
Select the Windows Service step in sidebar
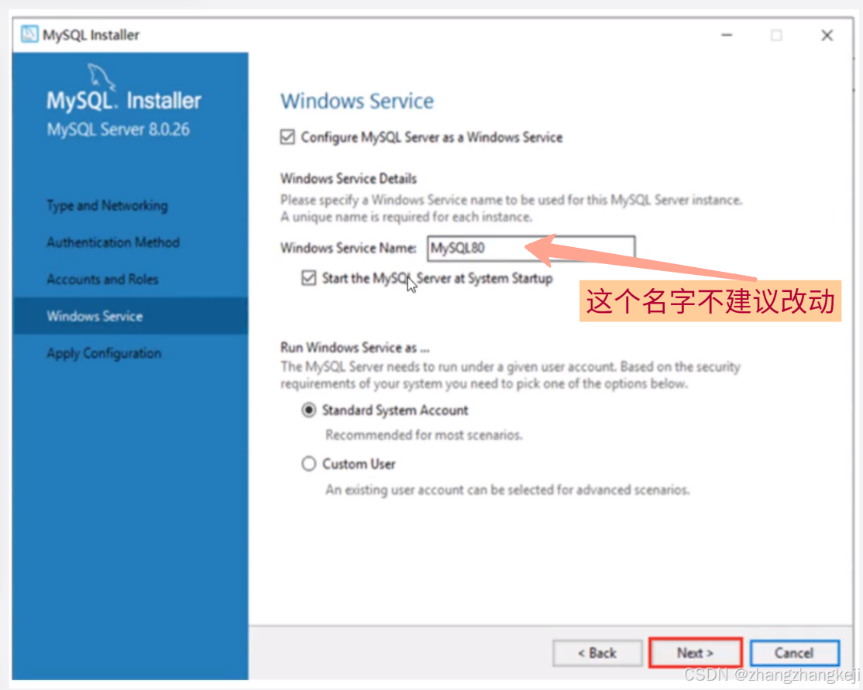(x=130, y=316)
